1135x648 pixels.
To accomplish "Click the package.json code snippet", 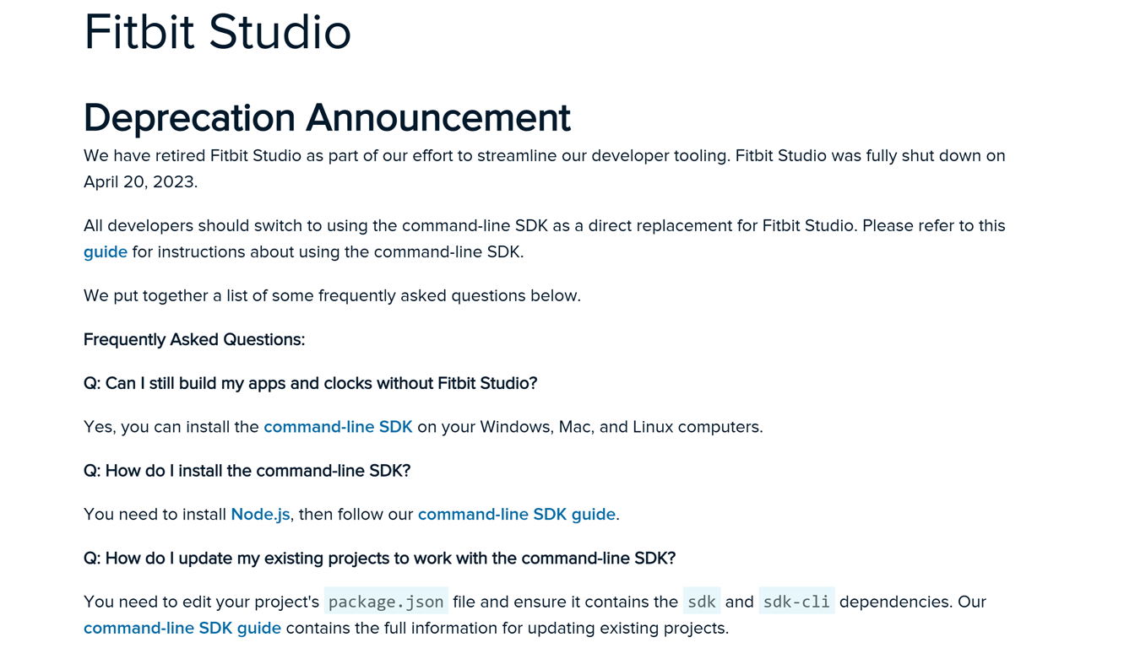I will pos(386,602).
